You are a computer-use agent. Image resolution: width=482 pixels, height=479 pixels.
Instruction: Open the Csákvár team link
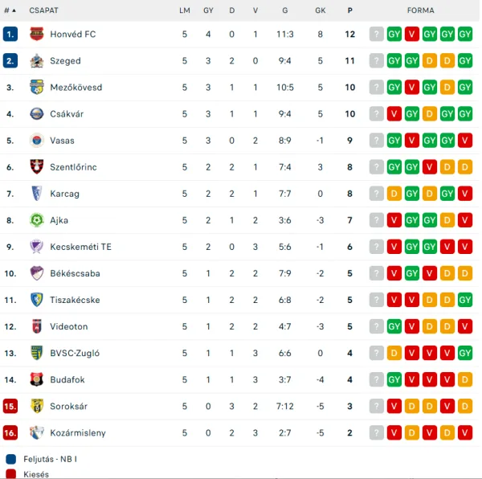tap(67, 114)
